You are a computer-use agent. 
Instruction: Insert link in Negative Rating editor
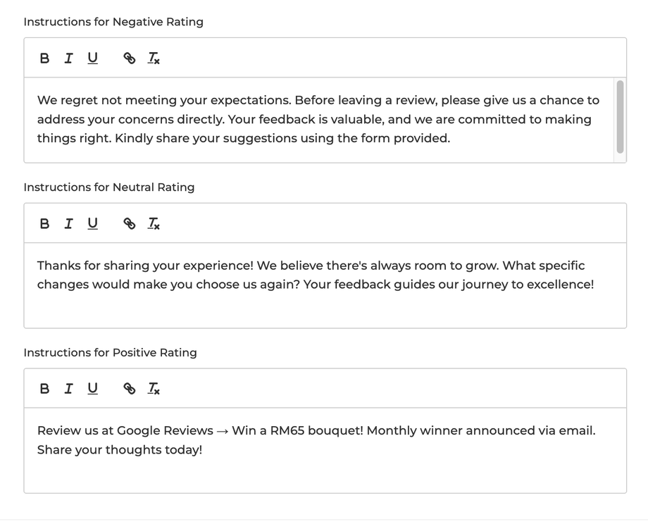[130, 58]
